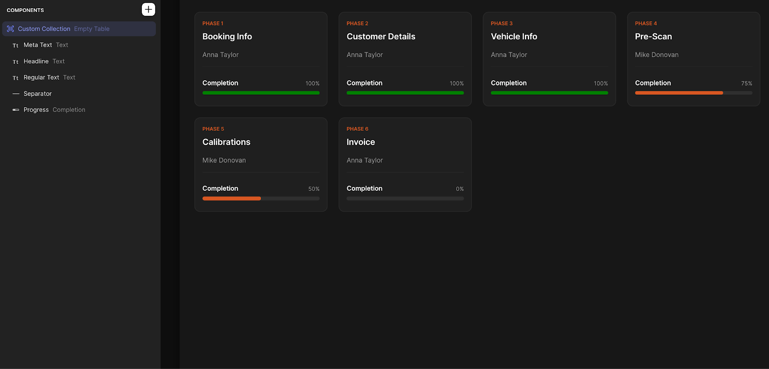This screenshot has height=369, width=769.
Task: Click the Vehicle Info headline
Action: pyautogui.click(x=514, y=37)
